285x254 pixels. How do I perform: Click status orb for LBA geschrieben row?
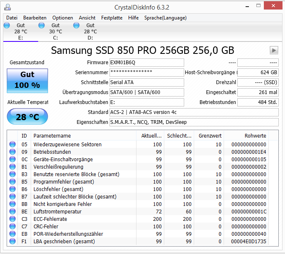pyautogui.click(x=12, y=241)
